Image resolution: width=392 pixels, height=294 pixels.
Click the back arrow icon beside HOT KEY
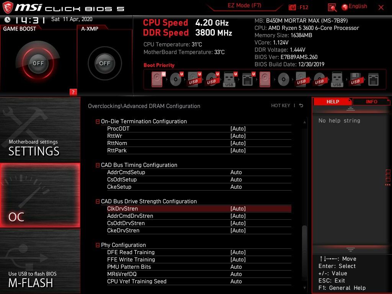[x=301, y=106]
